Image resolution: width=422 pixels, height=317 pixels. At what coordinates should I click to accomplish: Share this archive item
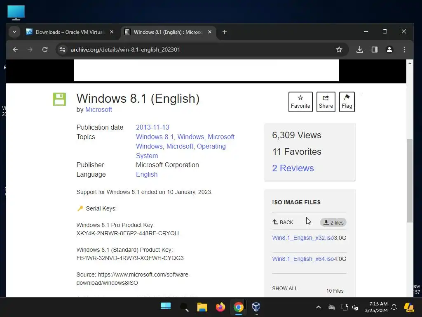pyautogui.click(x=326, y=102)
